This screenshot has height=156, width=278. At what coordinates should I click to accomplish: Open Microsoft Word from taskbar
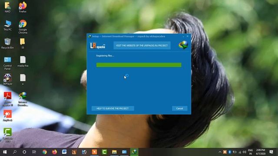(x=64, y=152)
